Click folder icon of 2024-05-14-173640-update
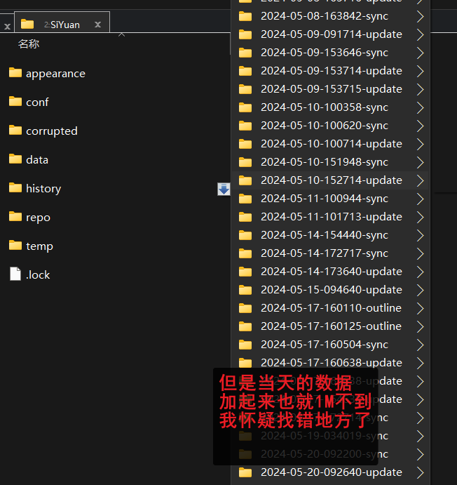This screenshot has width=457, height=485. tap(245, 272)
